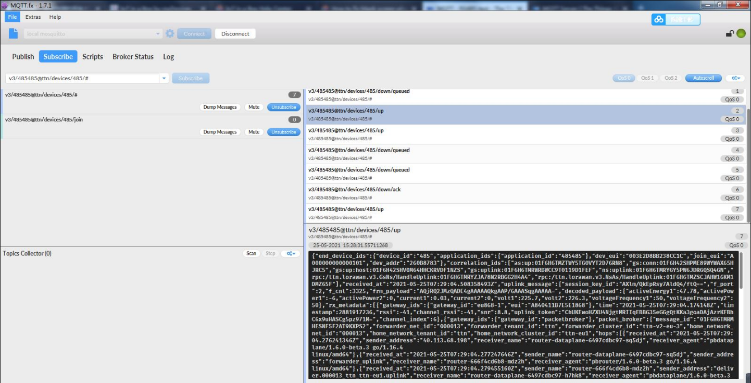The width and height of the screenshot is (751, 383).
Task: Select message 3 devices/485/up
Action: click(x=525, y=134)
